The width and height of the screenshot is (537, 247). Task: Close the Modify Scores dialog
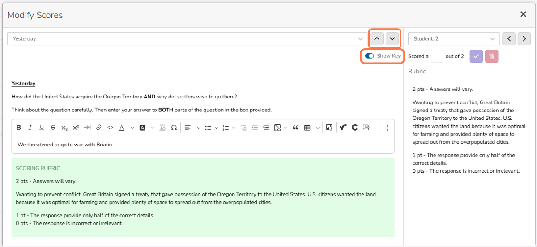click(523, 14)
